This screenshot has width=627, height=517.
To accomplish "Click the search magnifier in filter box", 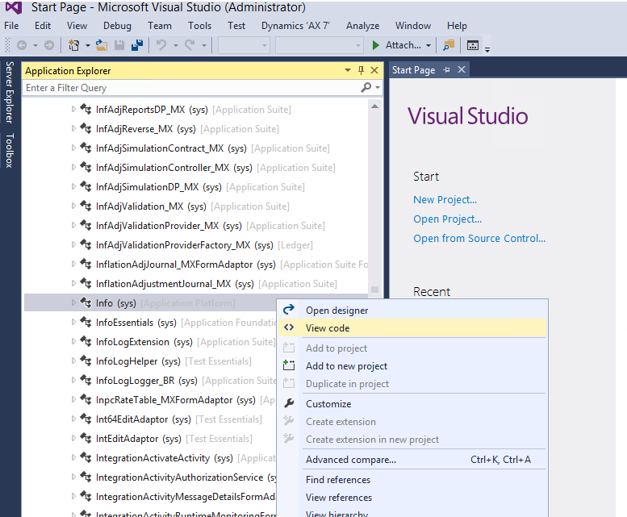I will [366, 88].
